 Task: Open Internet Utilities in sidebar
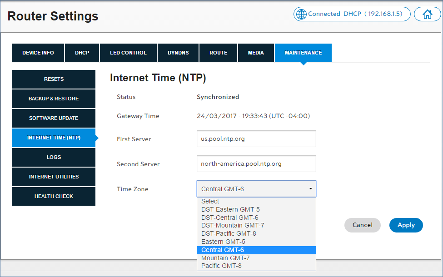[54, 177]
